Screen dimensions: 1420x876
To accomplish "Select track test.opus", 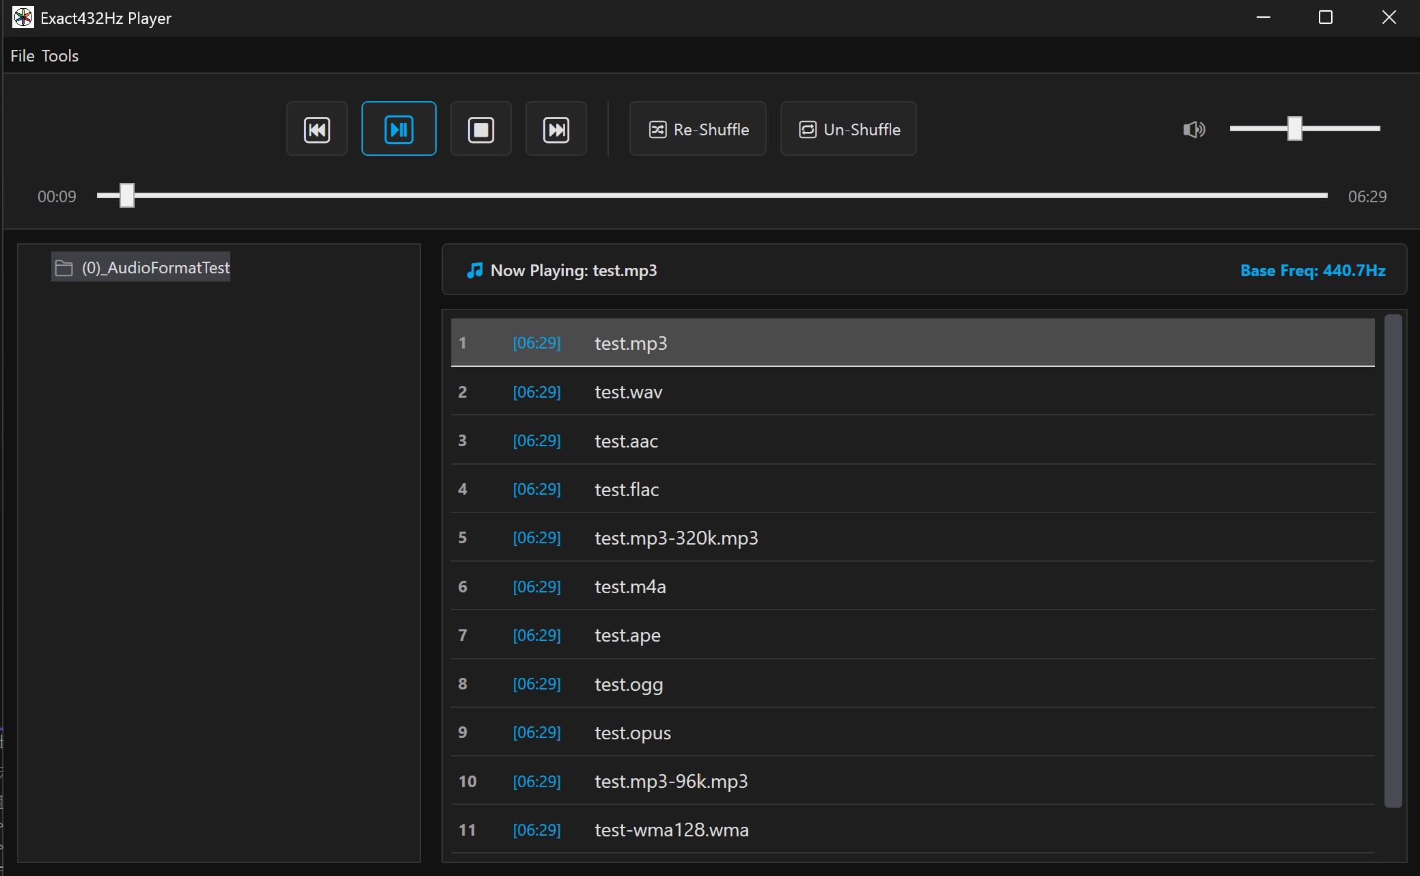I will tap(913, 733).
